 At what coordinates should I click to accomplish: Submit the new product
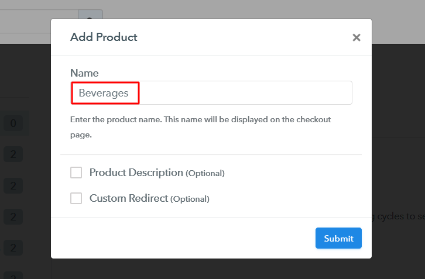[338, 238]
